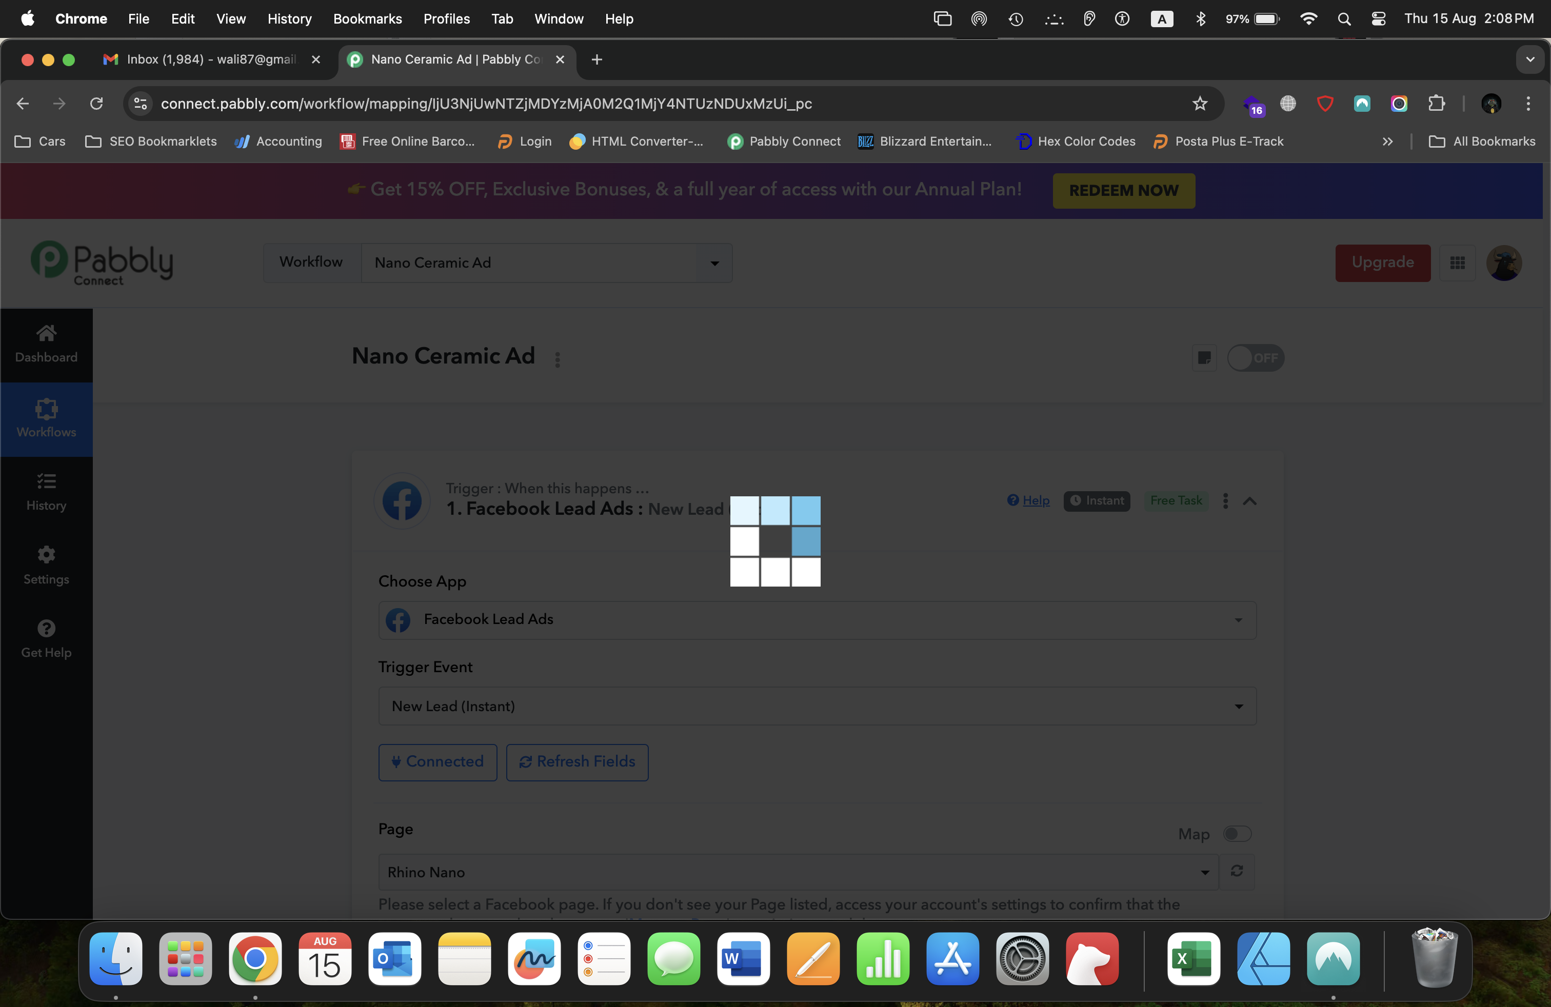Image resolution: width=1551 pixels, height=1007 pixels.
Task: Open the Get Help sidebar item
Action: click(46, 640)
